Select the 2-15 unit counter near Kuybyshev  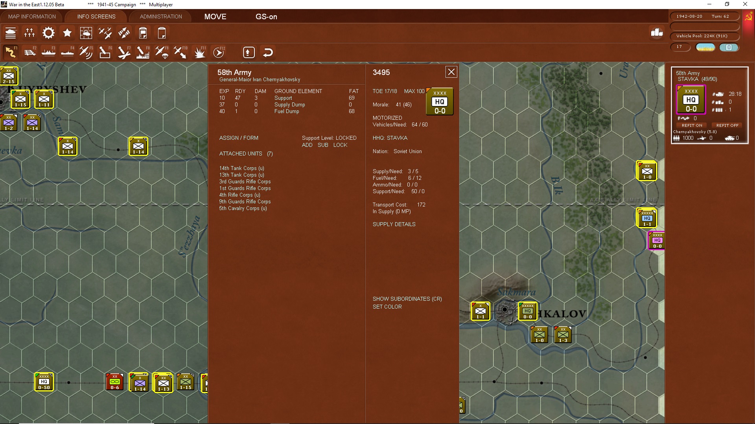coord(9,76)
